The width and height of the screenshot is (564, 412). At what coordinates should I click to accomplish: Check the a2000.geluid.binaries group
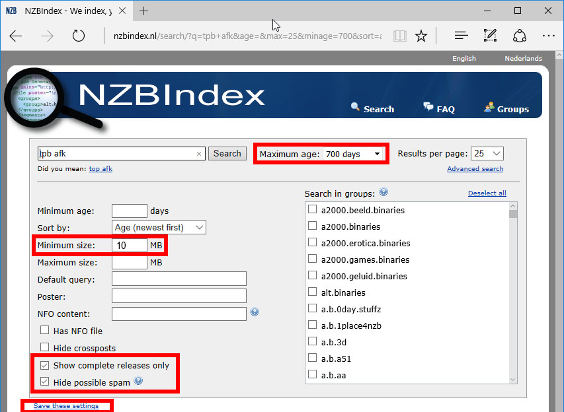[x=313, y=275]
